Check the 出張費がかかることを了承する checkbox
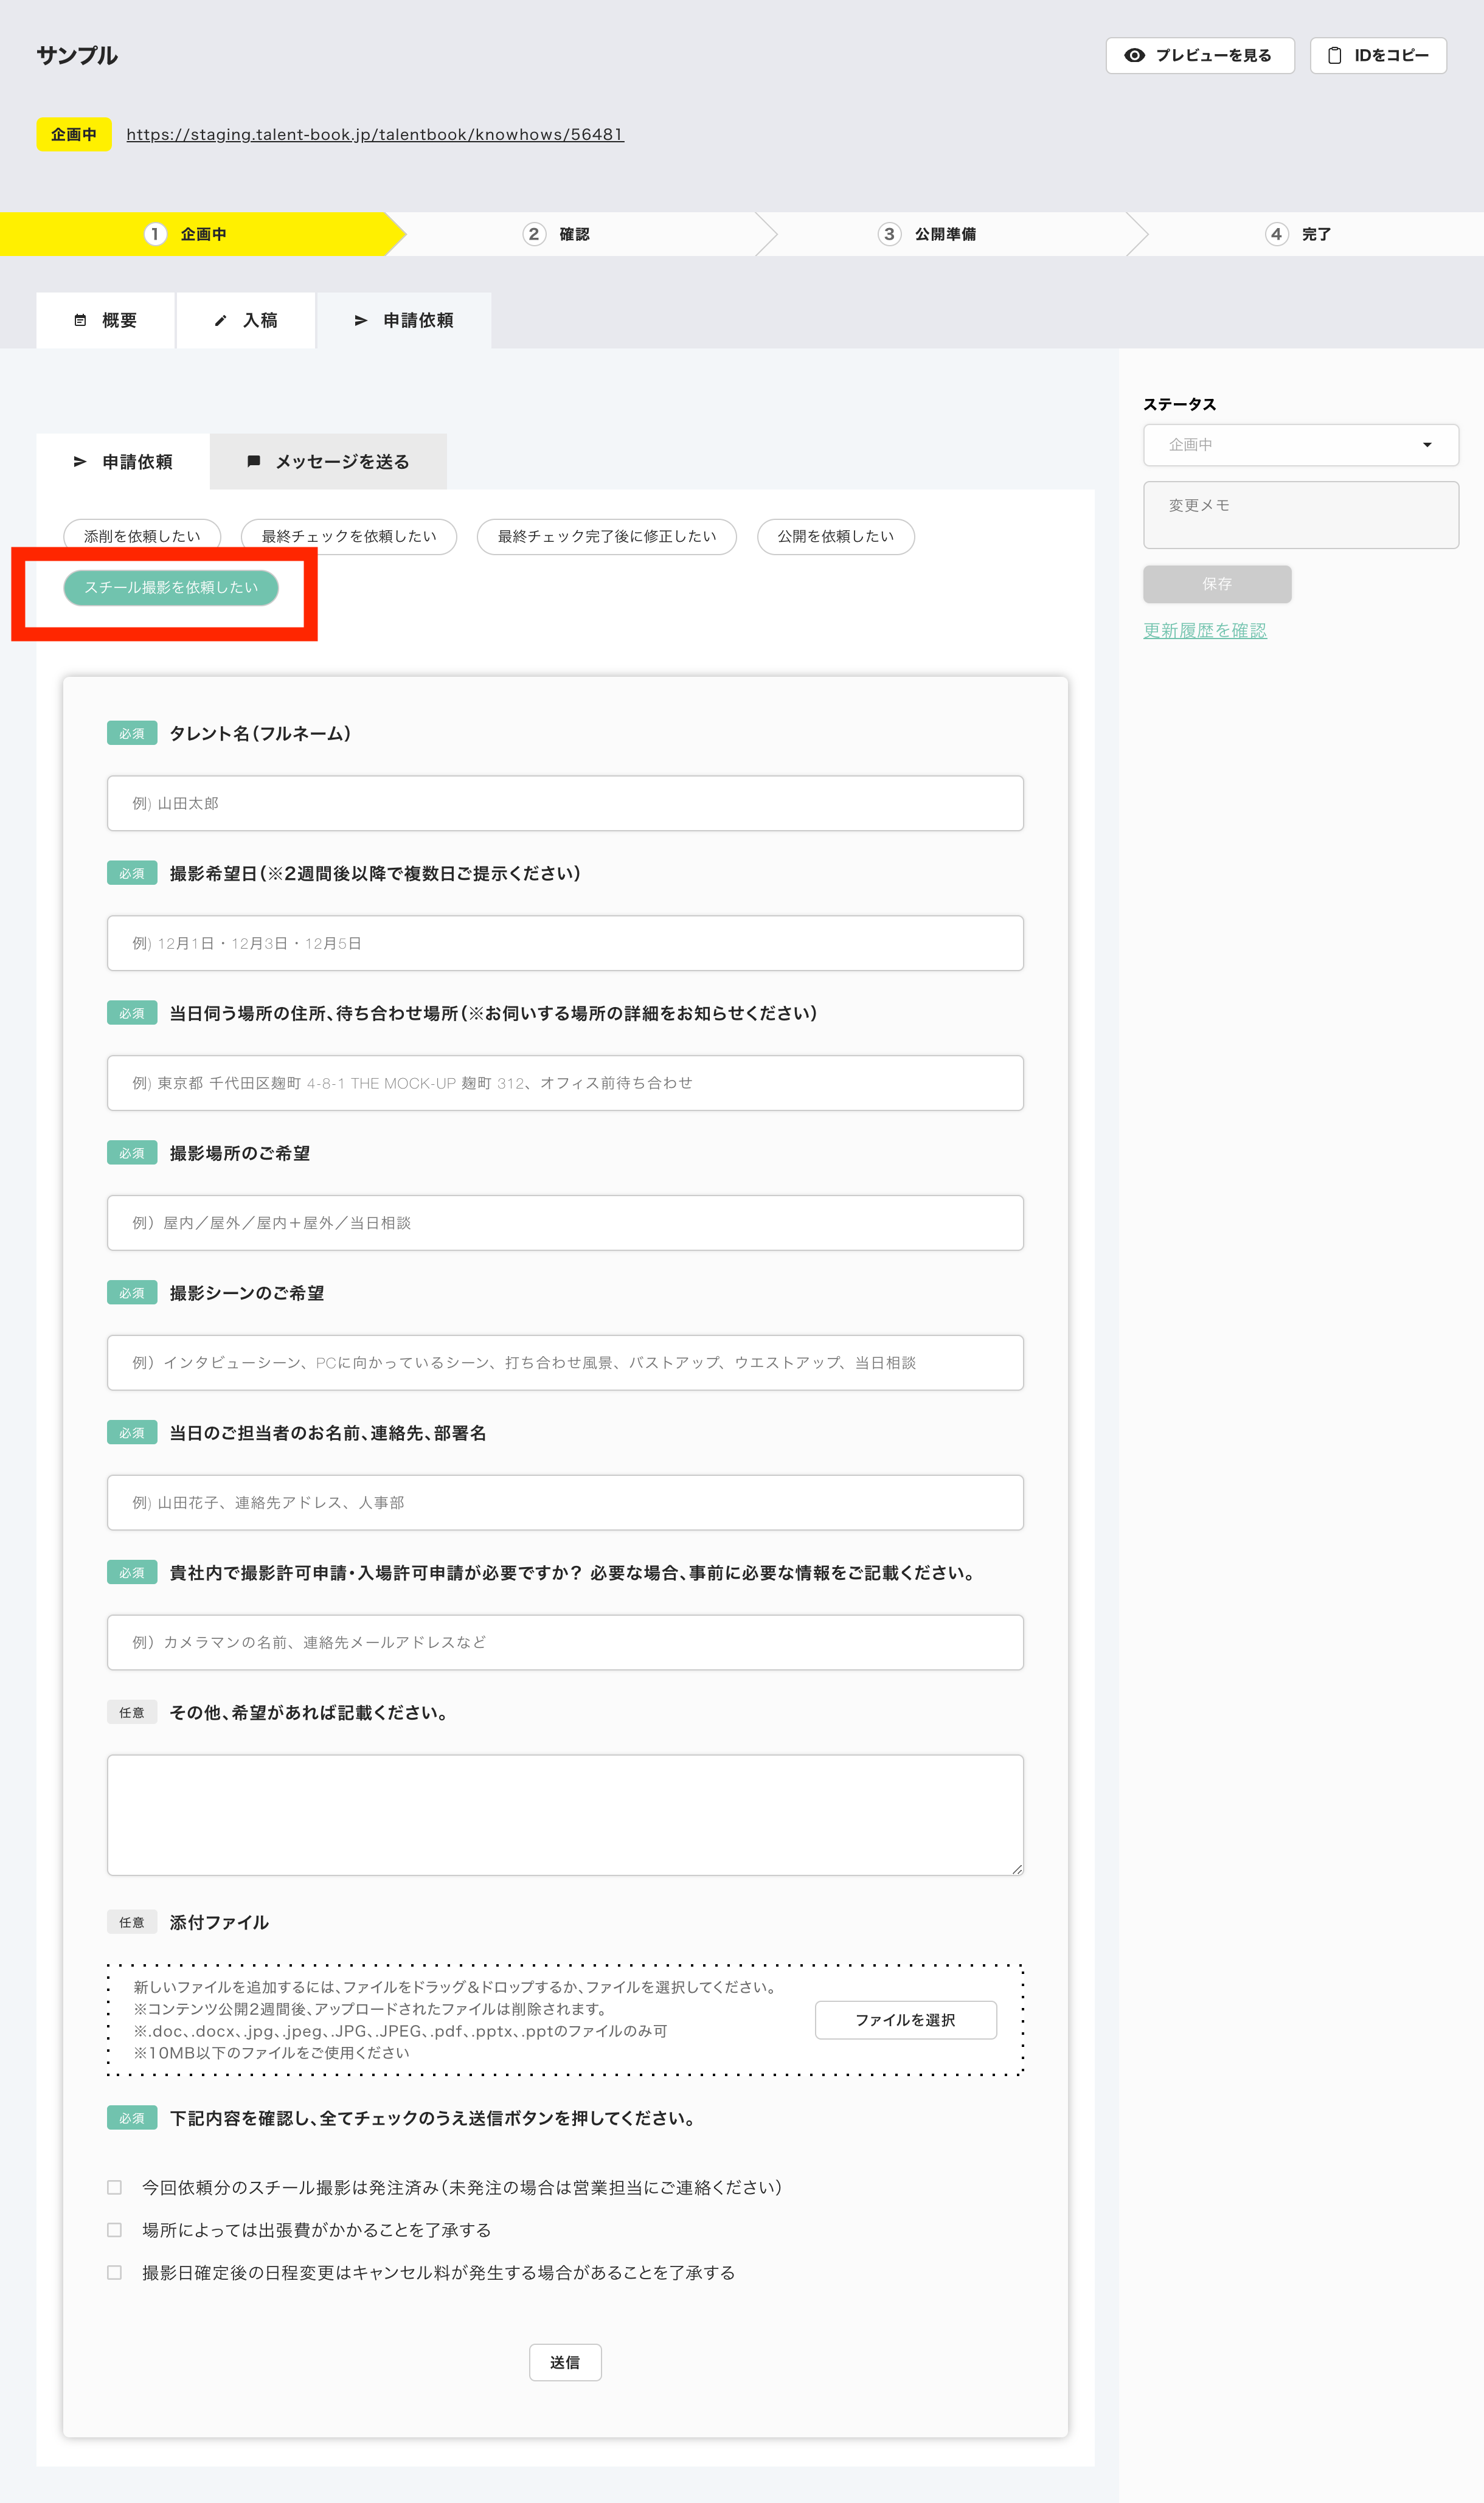The height and width of the screenshot is (2503, 1484). point(115,2230)
